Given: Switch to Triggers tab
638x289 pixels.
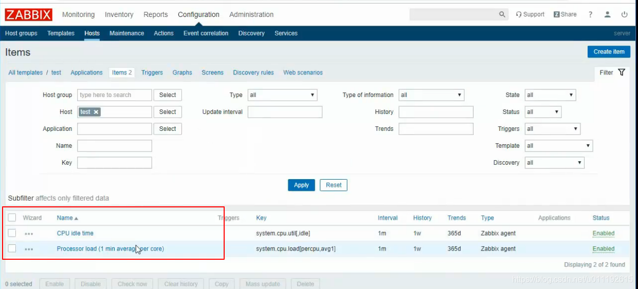Looking at the screenshot, I should click(x=152, y=72).
